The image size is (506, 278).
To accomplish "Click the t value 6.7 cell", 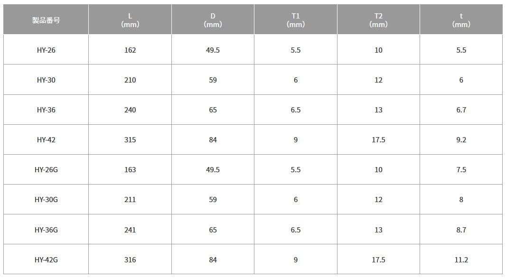I will (x=461, y=110).
